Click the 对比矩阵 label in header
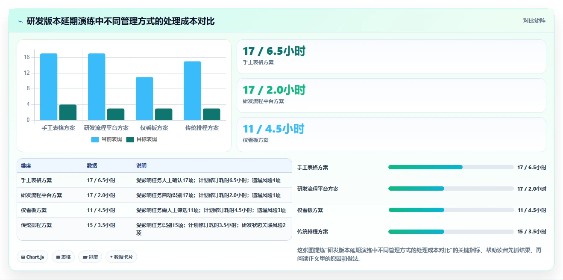This screenshot has height=280, width=563. click(x=534, y=21)
